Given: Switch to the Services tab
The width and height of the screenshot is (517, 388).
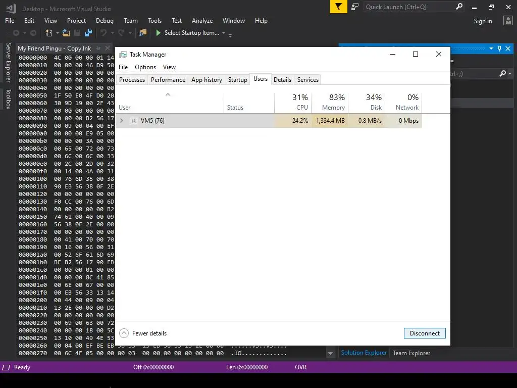Looking at the screenshot, I should coord(308,79).
